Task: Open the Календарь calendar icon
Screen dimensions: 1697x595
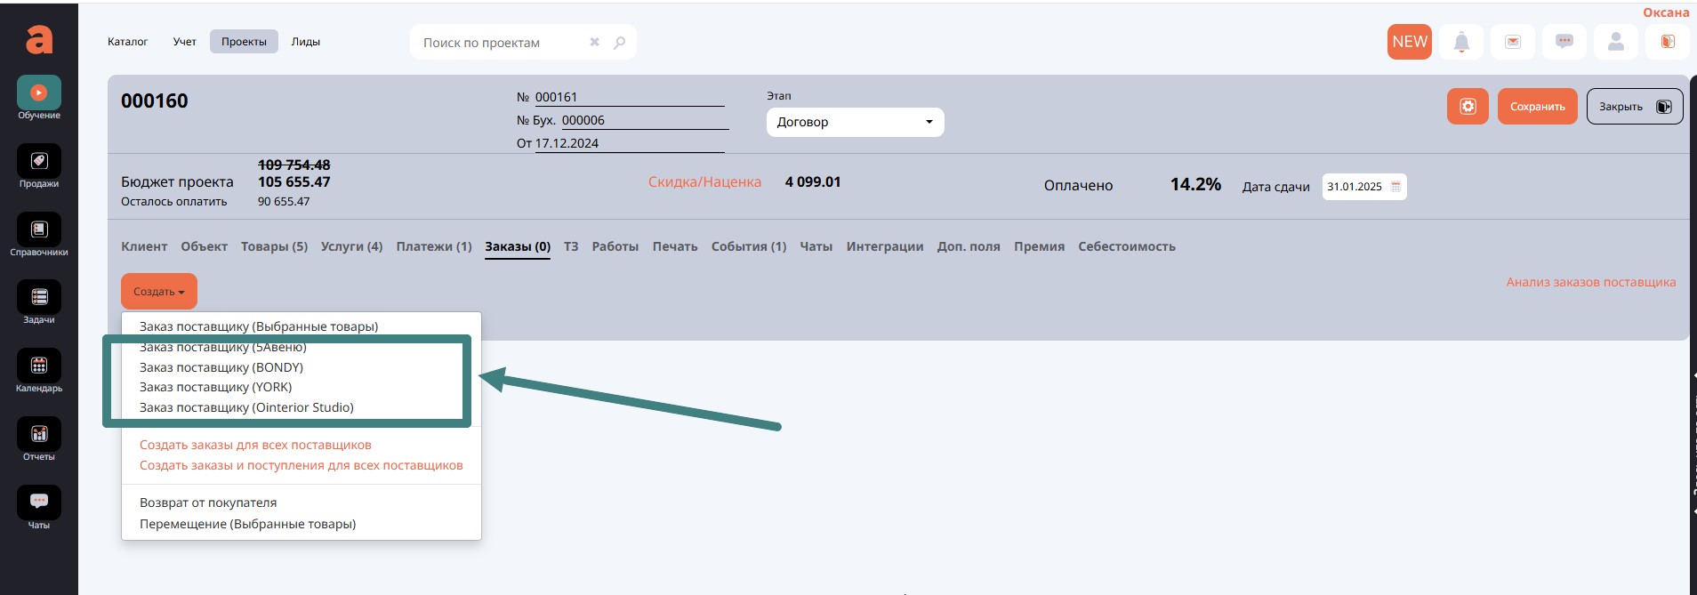Action: (x=39, y=366)
